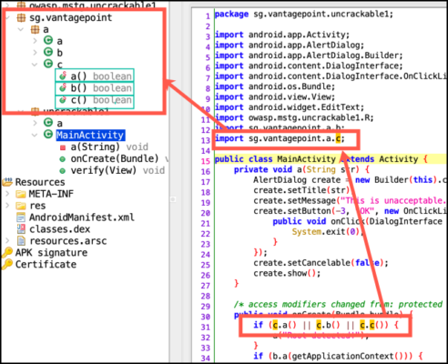The width and height of the screenshot is (448, 364).
Task: Click the import sg.vantagepoint.a.c code line
Action: pyautogui.click(x=280, y=138)
